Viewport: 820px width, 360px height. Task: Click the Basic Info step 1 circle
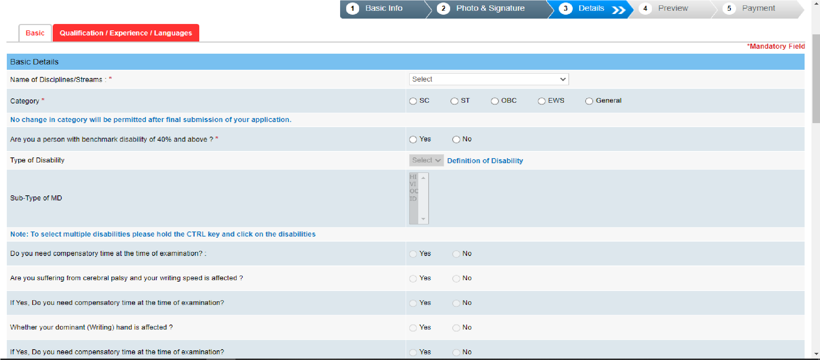[353, 9]
